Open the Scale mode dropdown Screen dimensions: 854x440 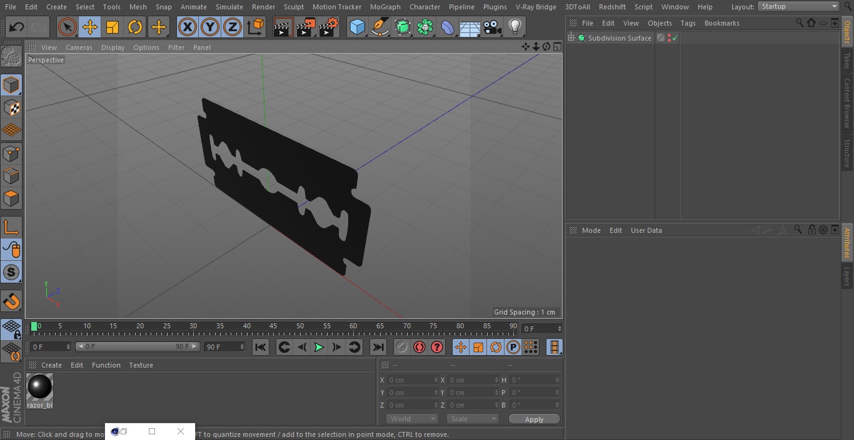point(473,419)
